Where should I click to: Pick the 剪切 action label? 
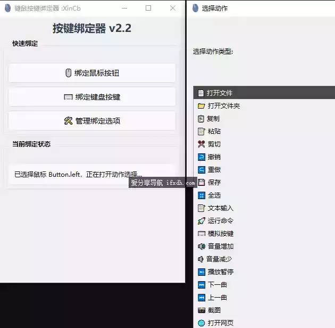pos(214,144)
